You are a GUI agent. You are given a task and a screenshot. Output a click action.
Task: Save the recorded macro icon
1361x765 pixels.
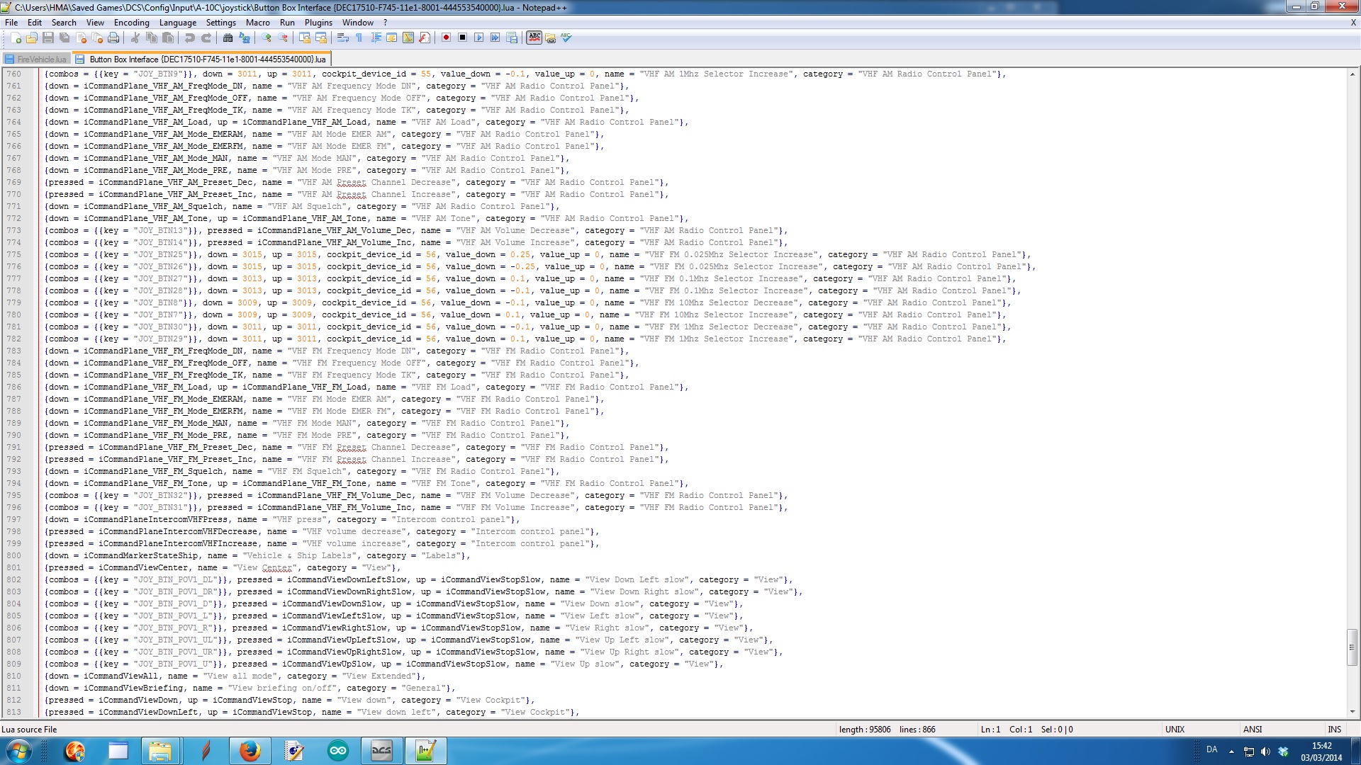coord(512,38)
